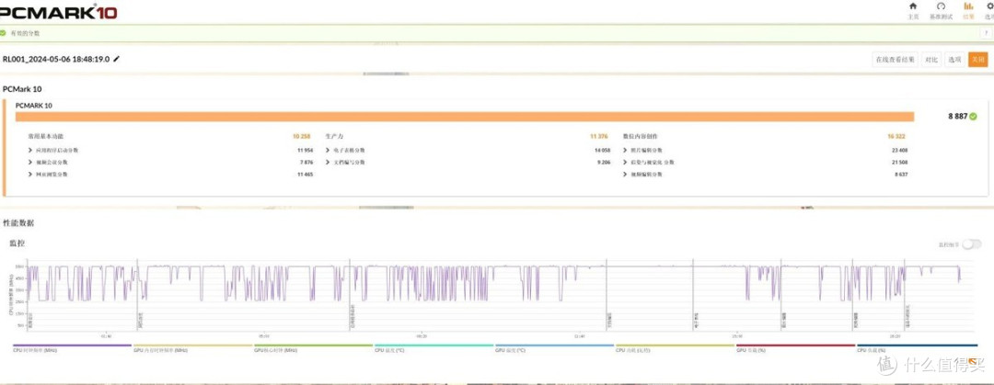Screen dimensions: 994x385
Task: Click the 应用程序启动分数 value 11 954
Action: pos(305,150)
